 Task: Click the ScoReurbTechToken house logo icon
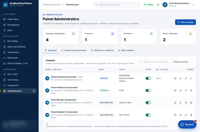click(x=5, y=5)
